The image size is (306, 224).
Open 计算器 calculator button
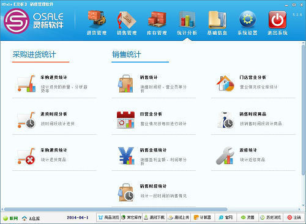[x=203, y=217]
